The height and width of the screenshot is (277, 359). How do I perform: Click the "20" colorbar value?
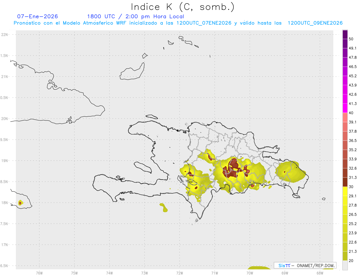tap(351, 261)
